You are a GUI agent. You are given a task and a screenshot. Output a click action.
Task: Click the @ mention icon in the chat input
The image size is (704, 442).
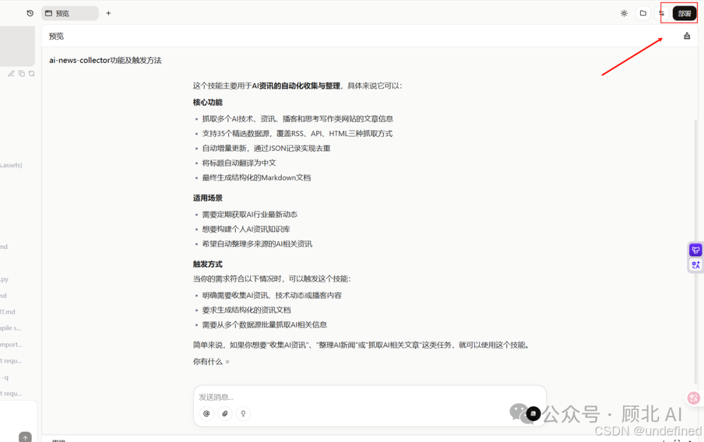click(206, 413)
